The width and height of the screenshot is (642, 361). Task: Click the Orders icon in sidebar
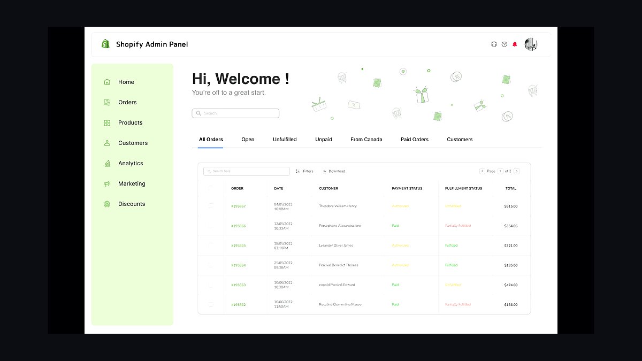(107, 102)
